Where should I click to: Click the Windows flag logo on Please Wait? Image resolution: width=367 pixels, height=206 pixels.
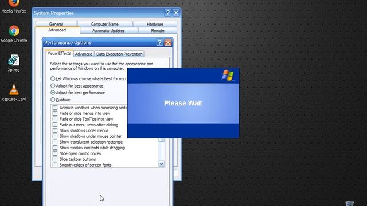point(228,75)
